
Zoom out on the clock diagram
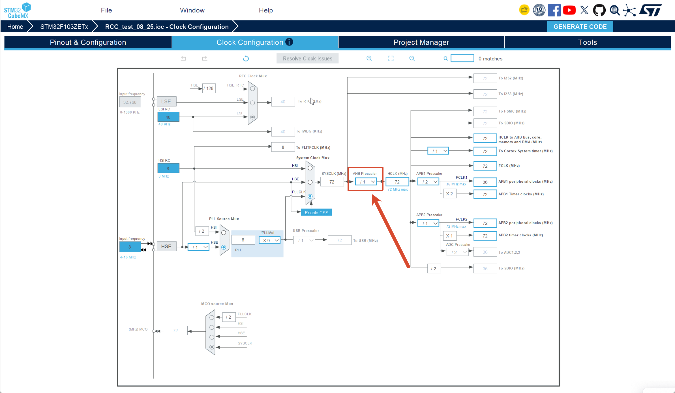412,59
